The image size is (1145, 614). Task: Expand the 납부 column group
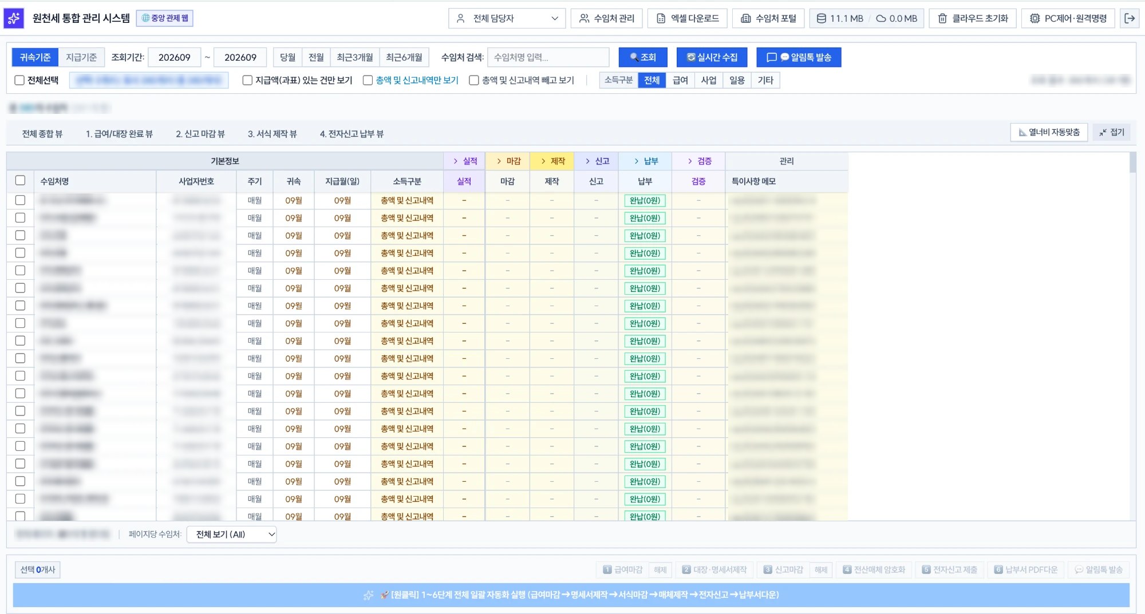coord(645,161)
